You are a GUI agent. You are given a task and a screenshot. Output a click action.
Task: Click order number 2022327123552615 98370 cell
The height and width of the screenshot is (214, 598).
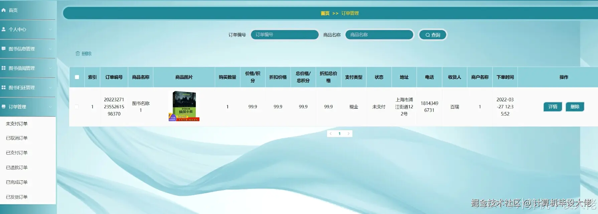click(x=114, y=107)
